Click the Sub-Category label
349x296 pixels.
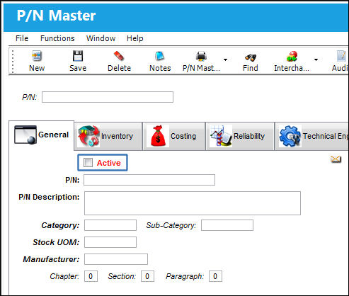171,225
